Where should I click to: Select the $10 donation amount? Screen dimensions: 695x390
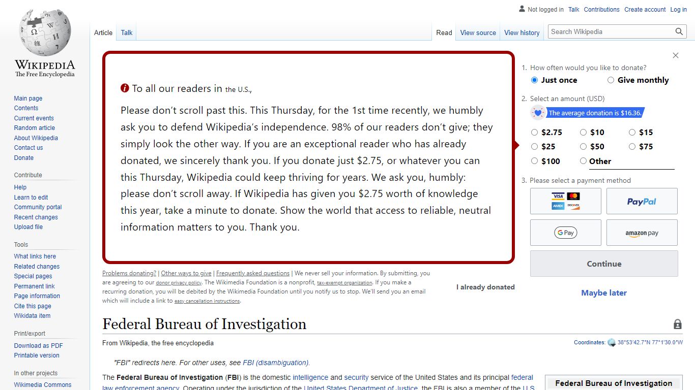[x=583, y=133]
